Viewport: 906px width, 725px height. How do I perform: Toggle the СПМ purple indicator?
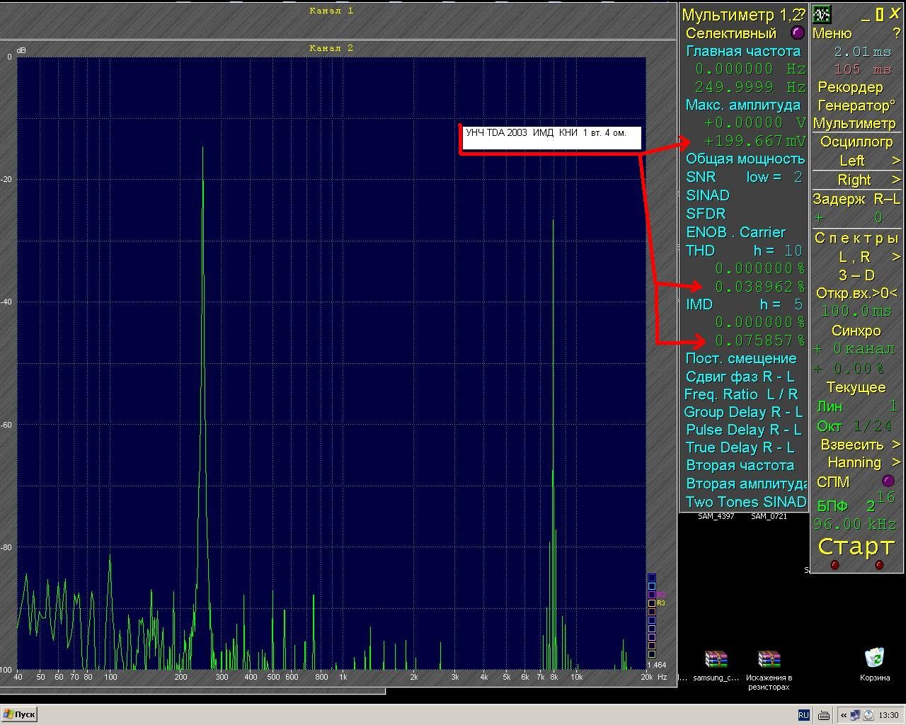888,481
